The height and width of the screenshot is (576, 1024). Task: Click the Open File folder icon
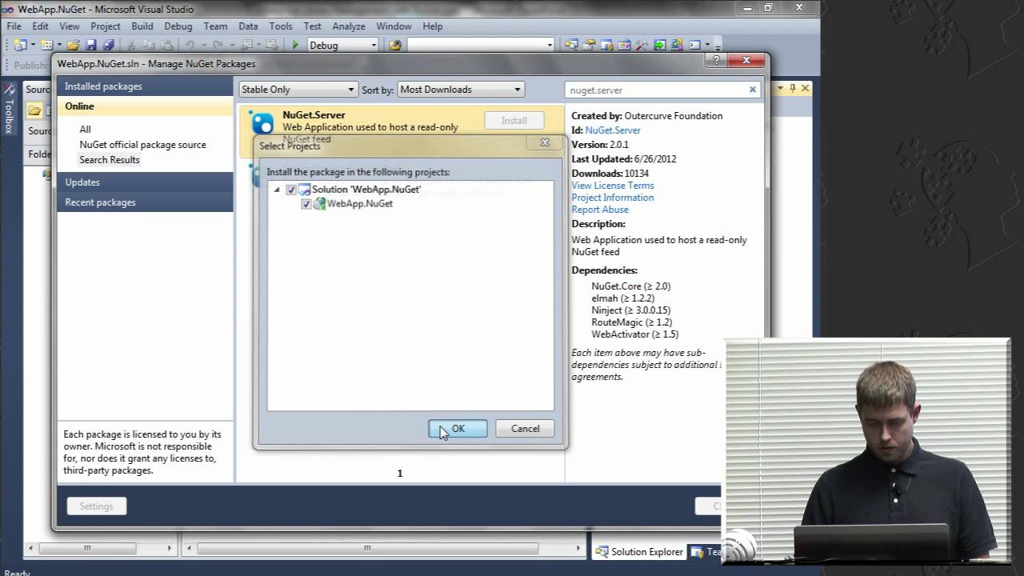click(x=73, y=45)
